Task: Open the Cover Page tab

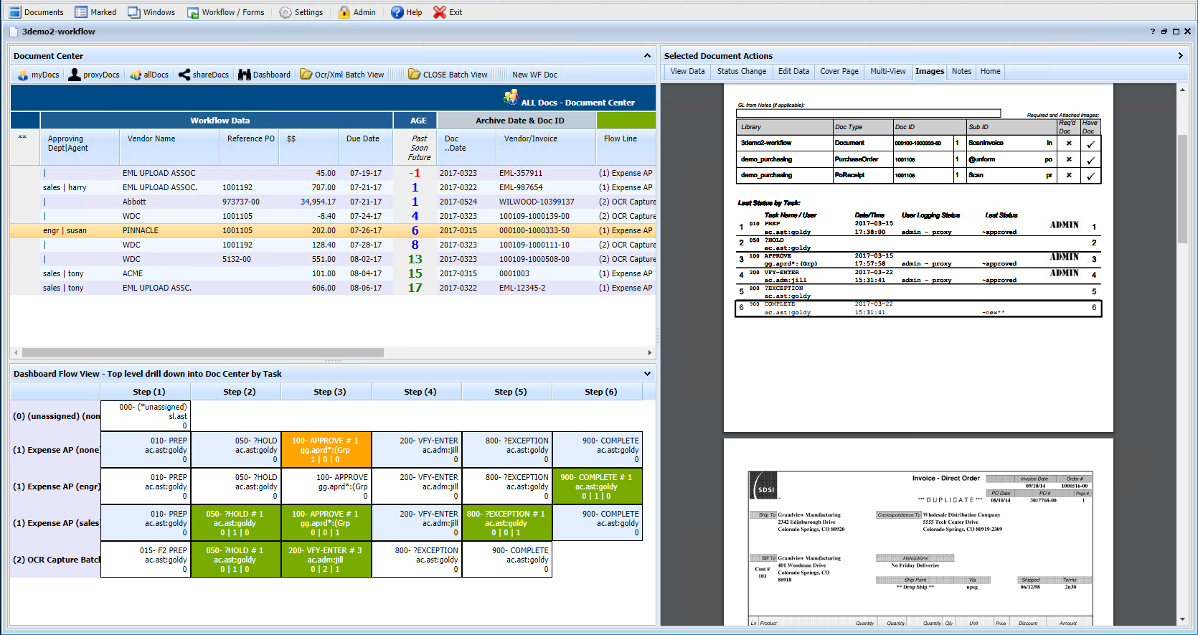Action: pos(839,71)
